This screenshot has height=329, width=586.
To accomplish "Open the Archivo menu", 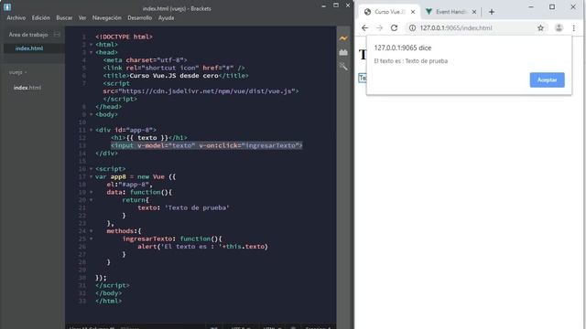I will tap(16, 18).
